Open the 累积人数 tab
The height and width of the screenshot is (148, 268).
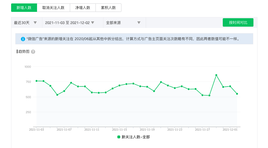108,8
